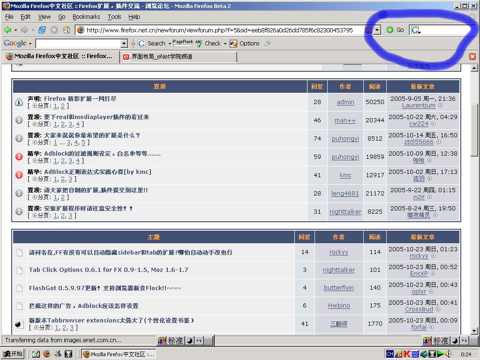This screenshot has height=360, width=480.
Task: Click the Firefox site icon in the address bar
Action: 81,30
